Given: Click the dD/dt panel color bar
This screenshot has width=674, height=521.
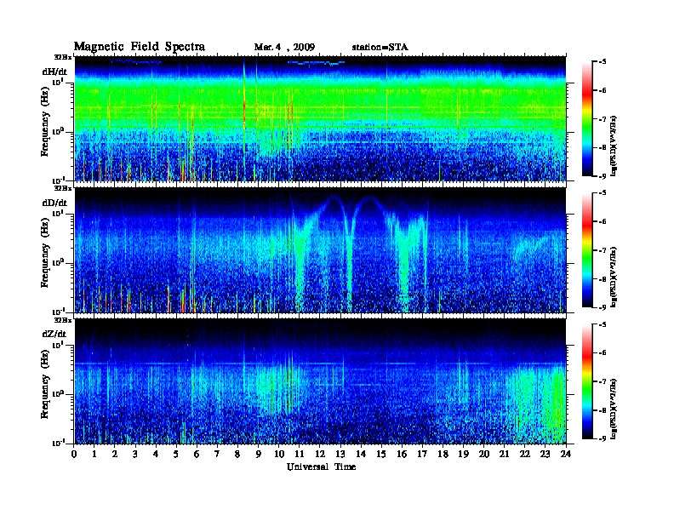Looking at the screenshot, I should point(586,249).
